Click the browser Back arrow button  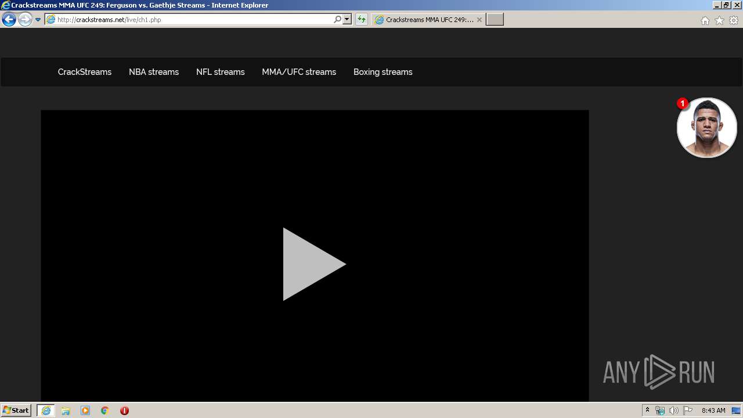9,20
